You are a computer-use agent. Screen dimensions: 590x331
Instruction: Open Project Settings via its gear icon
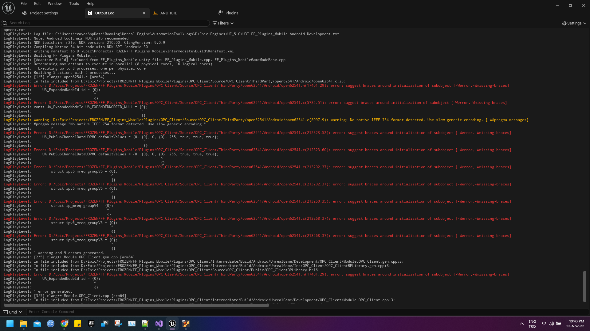25,13
